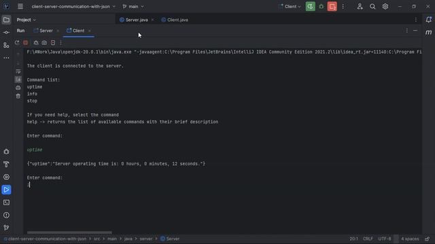Open Search Everywhere magnifier
Screen dimensions: 435x244
pos(372,6)
